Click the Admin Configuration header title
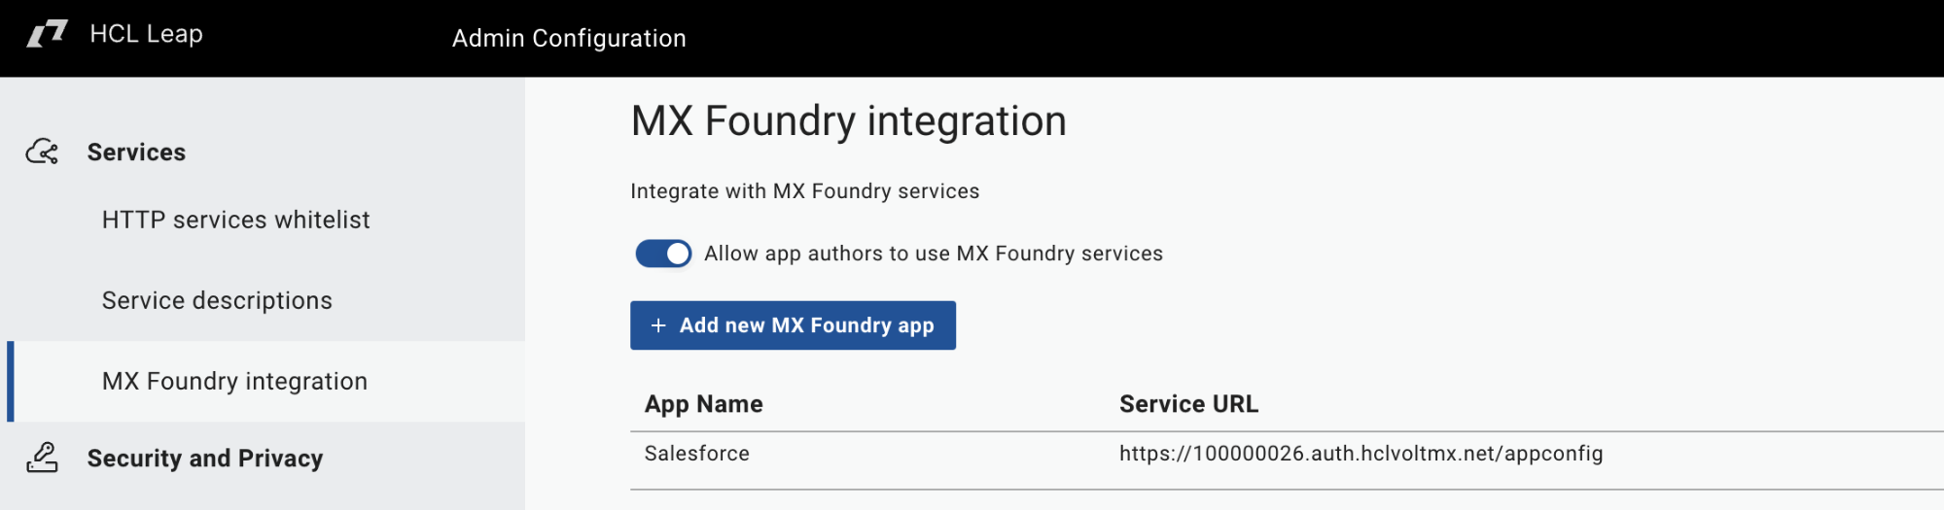The image size is (1944, 511). tap(569, 38)
